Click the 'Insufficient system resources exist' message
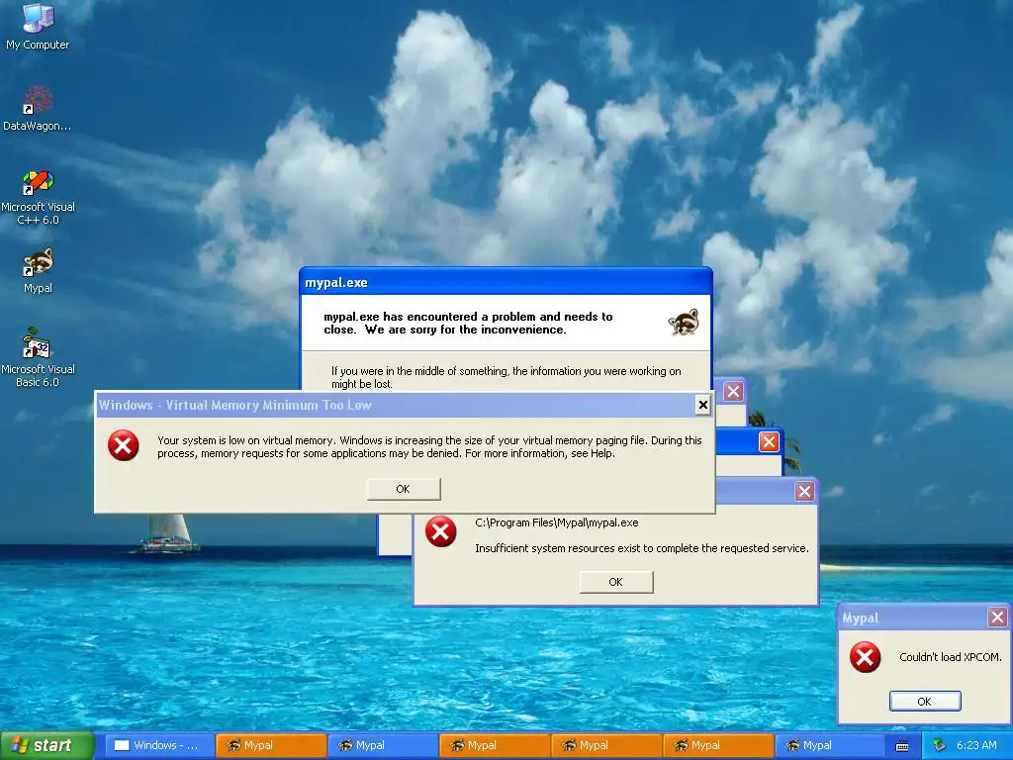Viewport: 1013px width, 760px height. pyautogui.click(x=641, y=548)
